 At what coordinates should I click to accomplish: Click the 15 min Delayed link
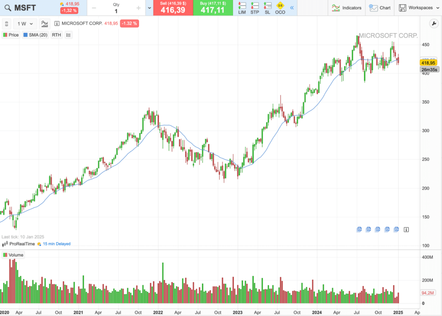(x=57, y=244)
